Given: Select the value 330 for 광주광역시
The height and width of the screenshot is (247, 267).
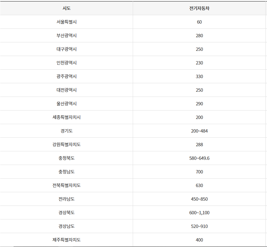Looking at the screenshot, I should pos(199,76).
